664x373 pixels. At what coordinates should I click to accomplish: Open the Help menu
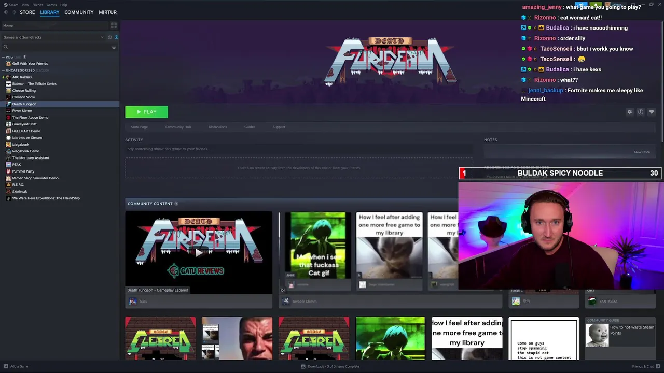(63, 5)
